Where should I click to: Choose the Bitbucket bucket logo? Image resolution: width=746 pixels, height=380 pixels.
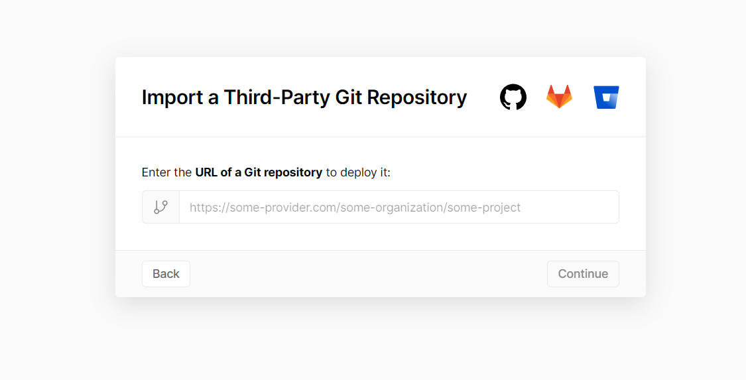(606, 97)
